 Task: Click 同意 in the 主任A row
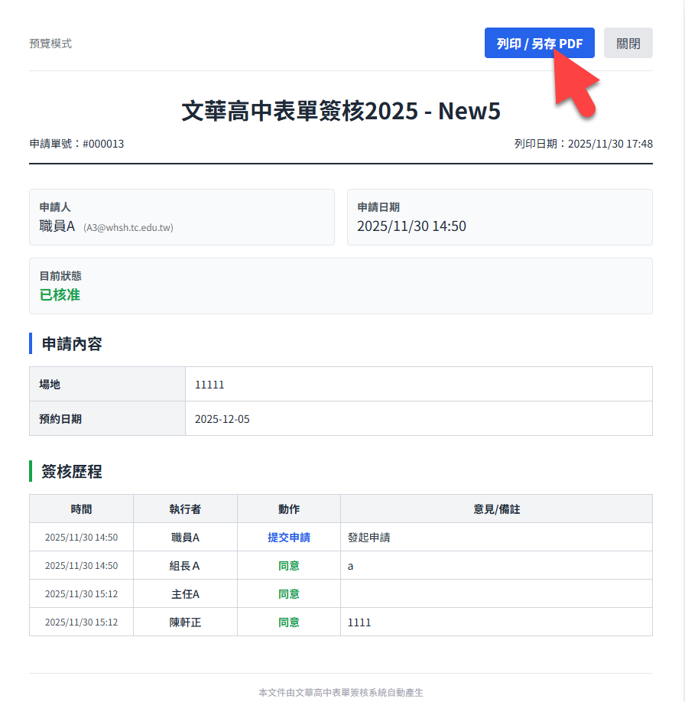288,594
